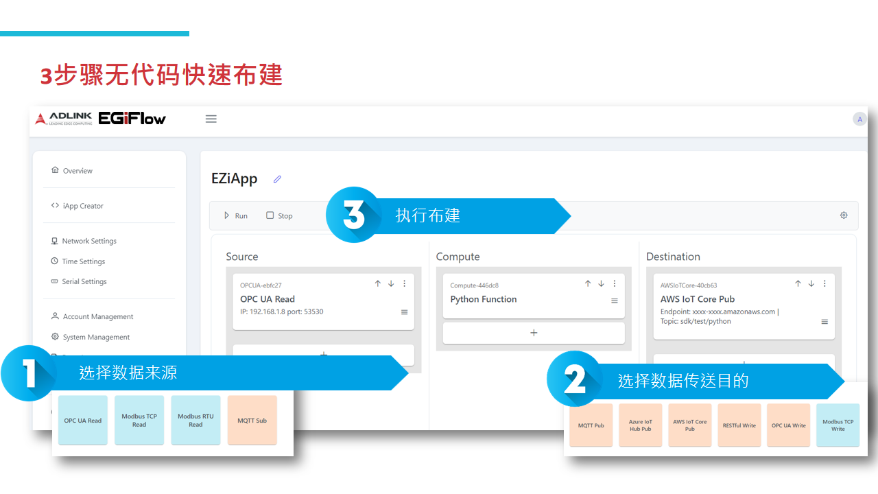The height and width of the screenshot is (494, 878).
Task: Click the Destination column heading
Action: tap(673, 257)
